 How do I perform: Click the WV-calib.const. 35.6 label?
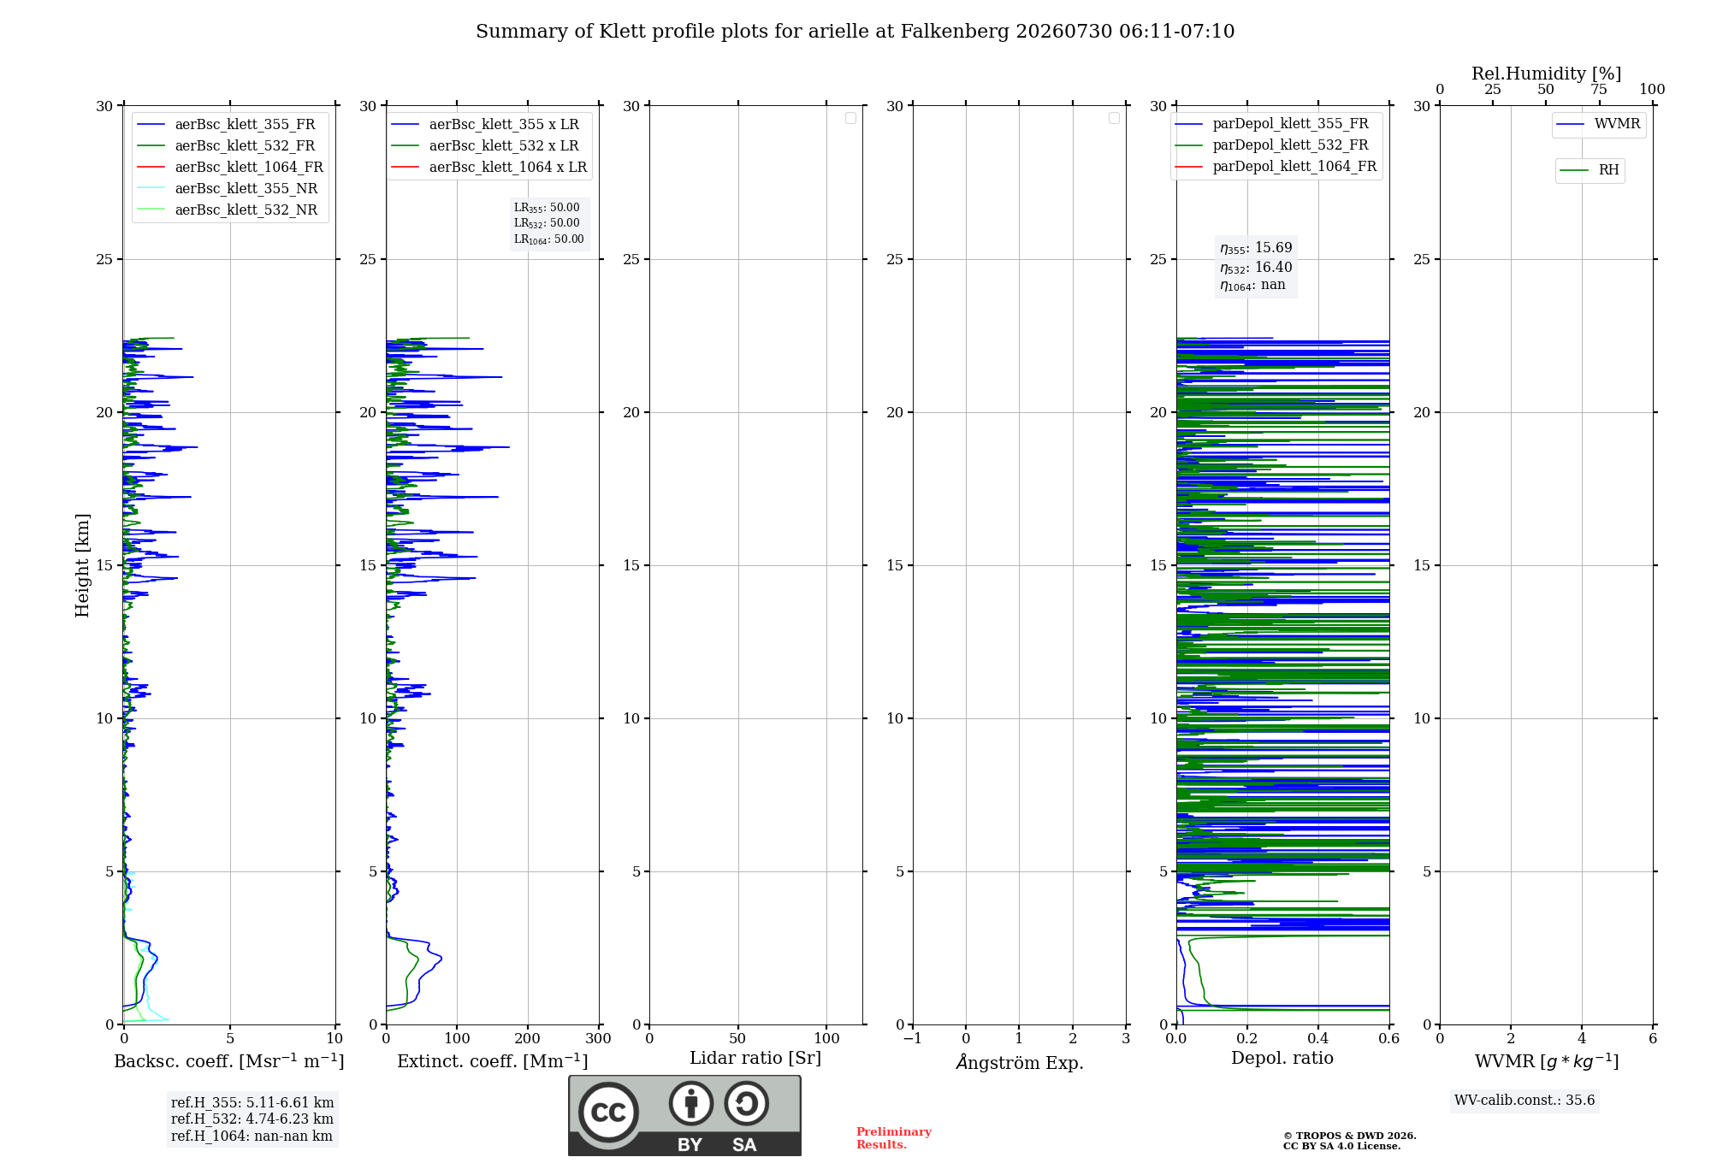point(1525,1101)
